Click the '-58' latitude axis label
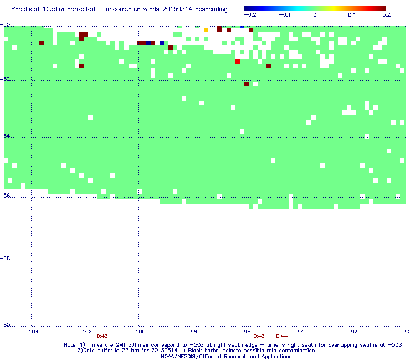The width and height of the screenshot is (410, 360). click(x=5, y=258)
